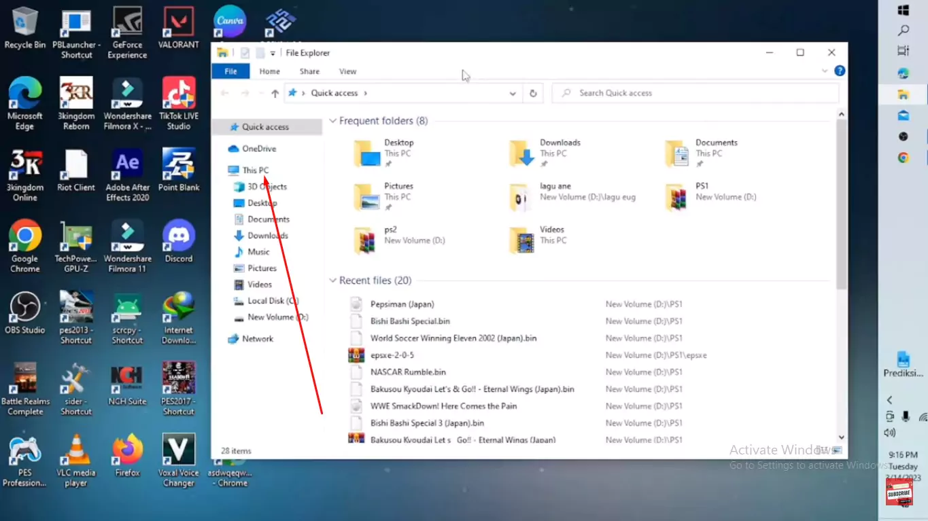Open Customize Quick Access Toolbar dropdown
Screen dimensions: 928x521
[x=273, y=53]
